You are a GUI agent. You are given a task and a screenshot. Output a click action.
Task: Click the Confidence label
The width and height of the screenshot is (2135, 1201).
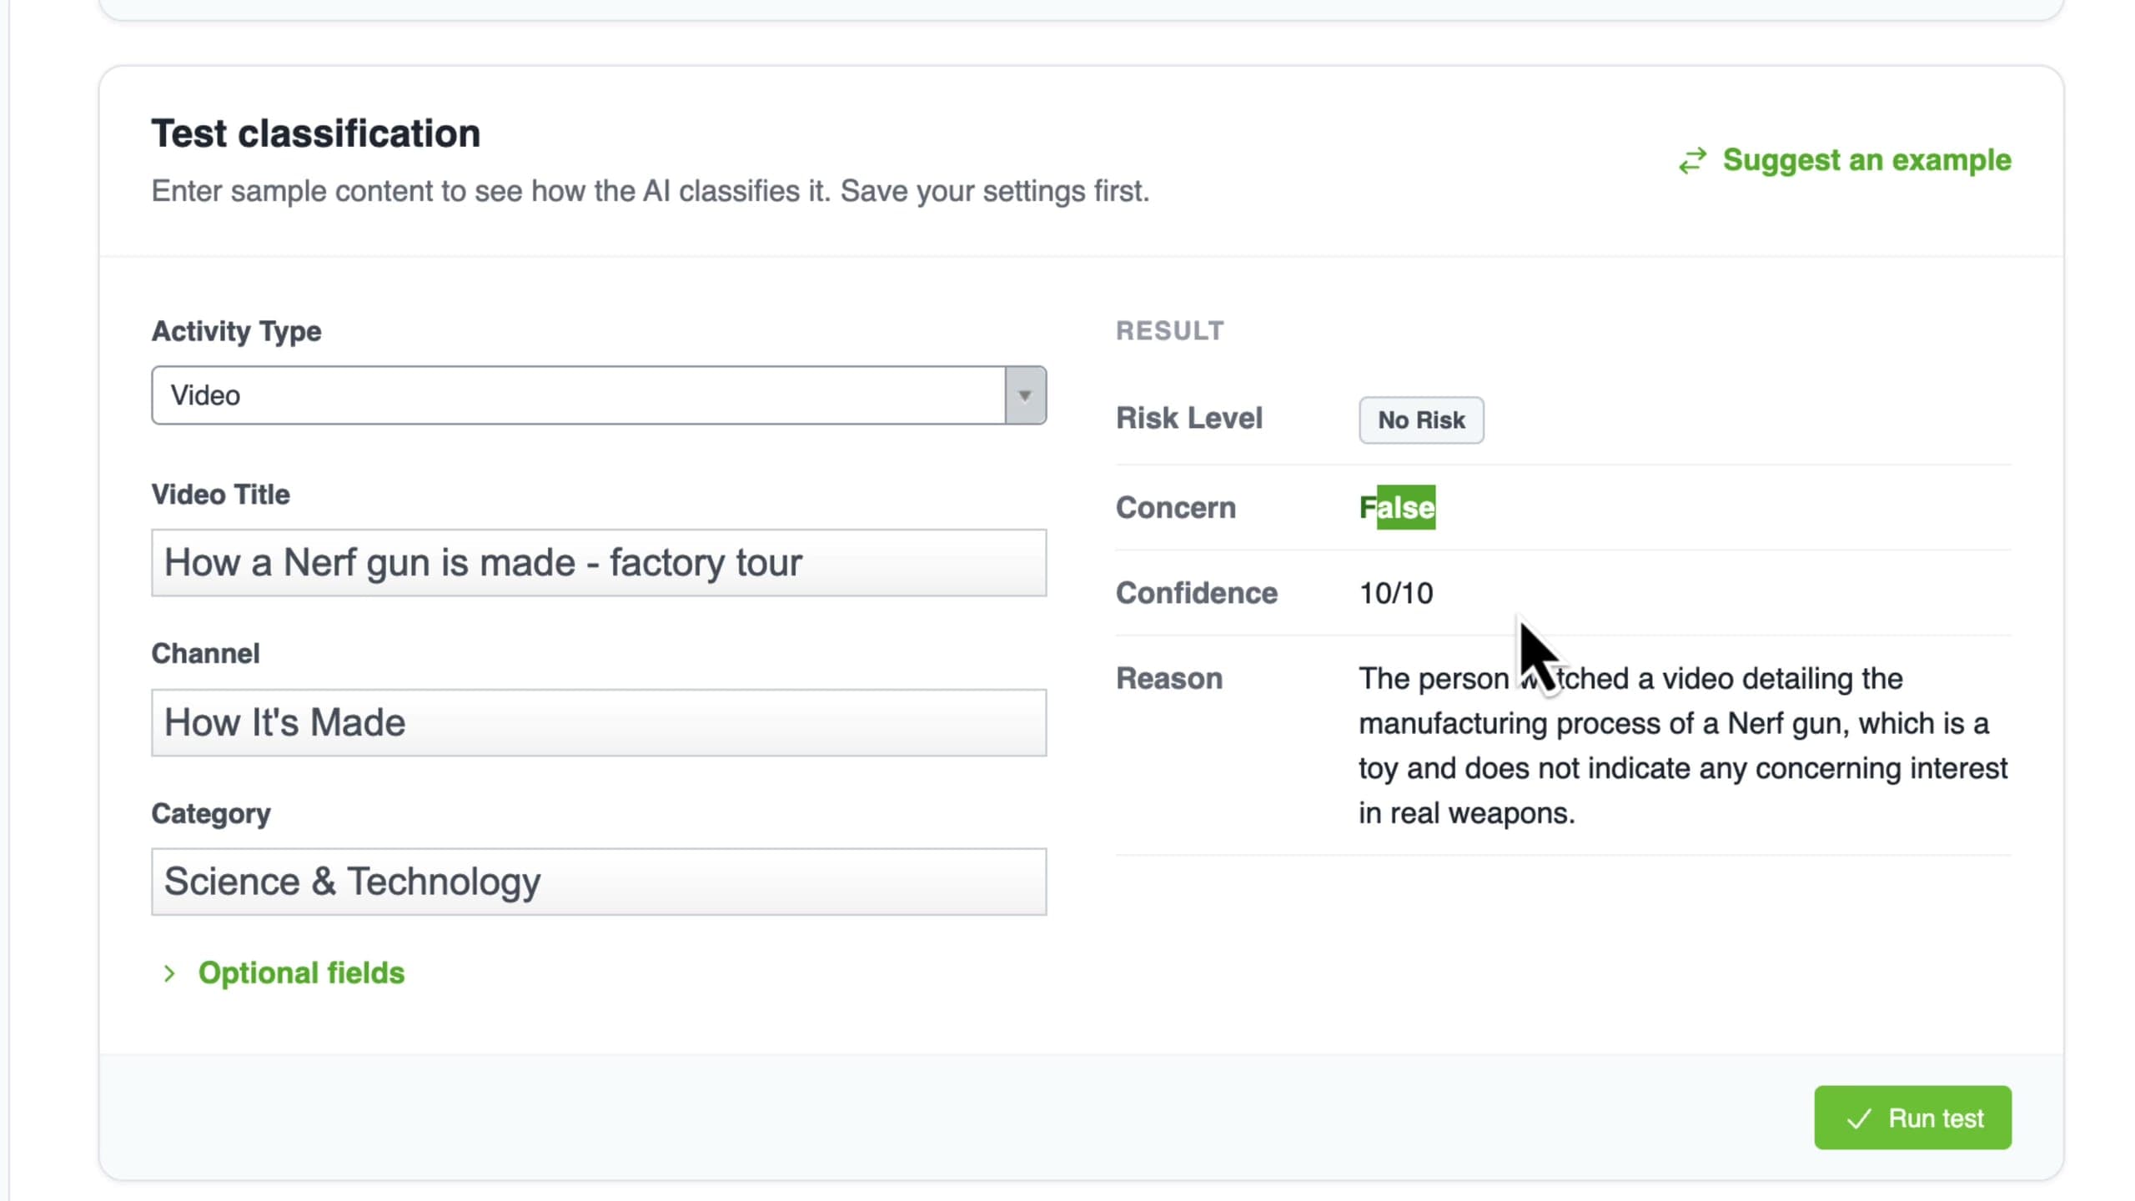pyautogui.click(x=1197, y=593)
